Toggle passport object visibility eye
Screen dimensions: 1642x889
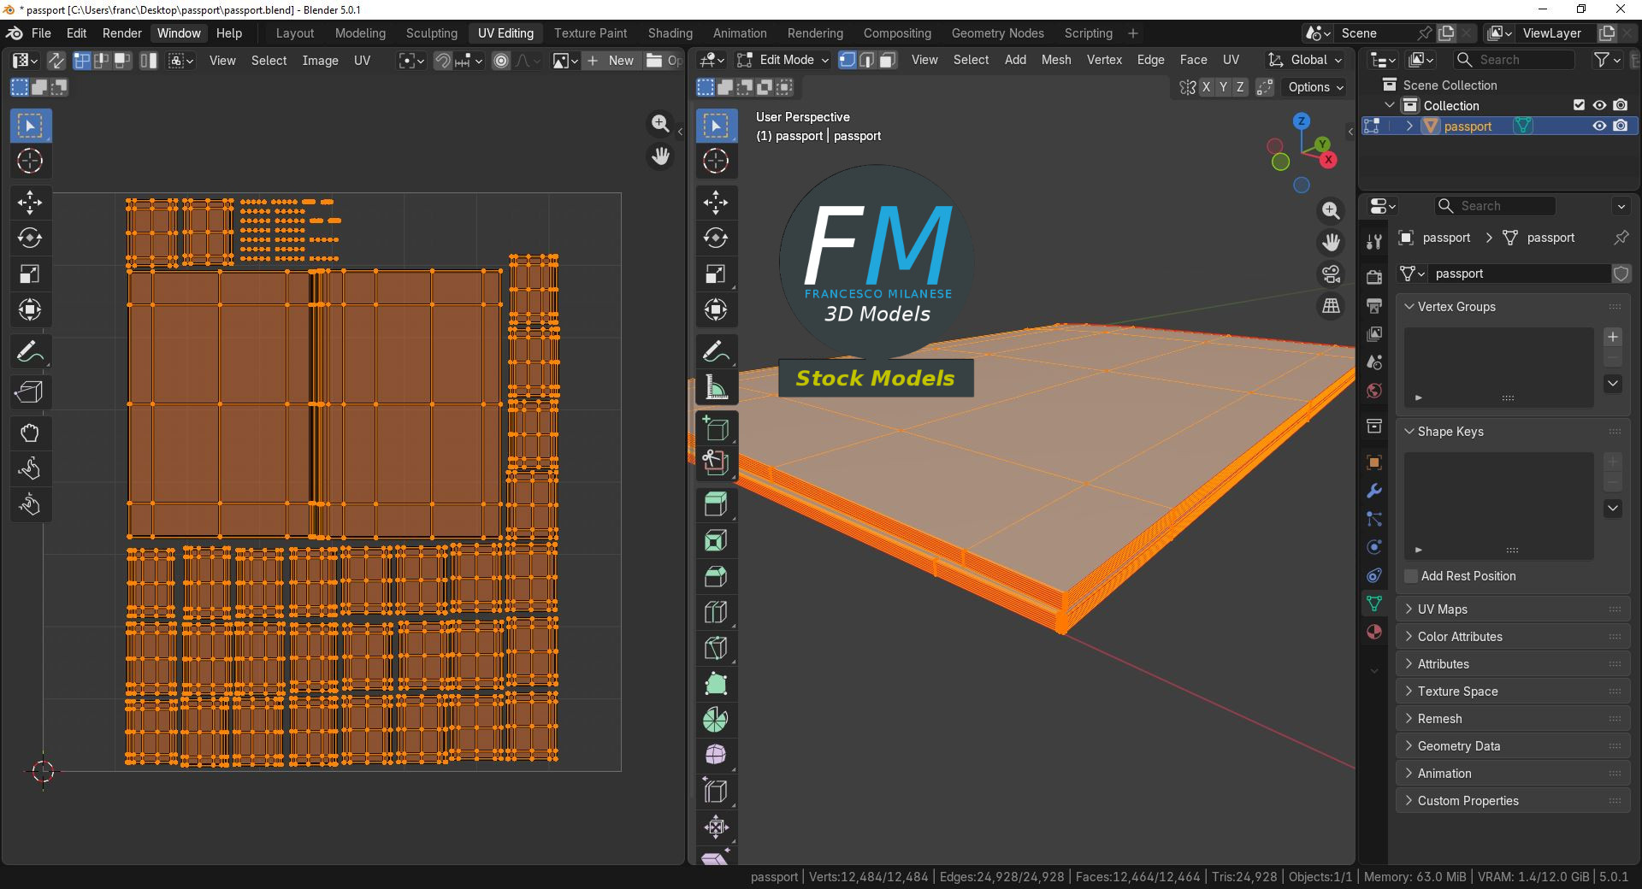click(x=1599, y=126)
